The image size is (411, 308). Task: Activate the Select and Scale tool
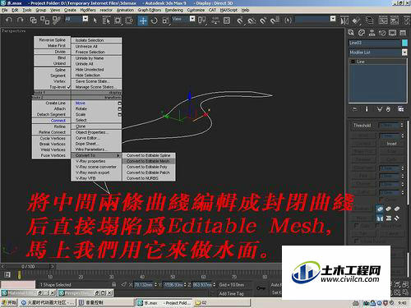click(165, 21)
